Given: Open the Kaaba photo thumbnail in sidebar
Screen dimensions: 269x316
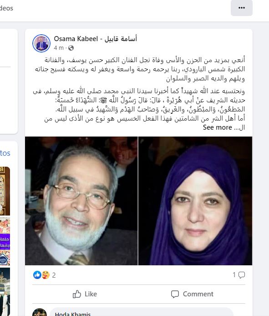Looking at the screenshot, I should pos(5,292).
